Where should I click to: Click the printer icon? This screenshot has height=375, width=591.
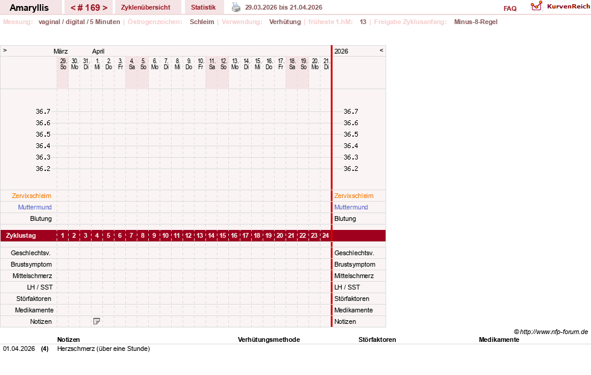click(236, 7)
